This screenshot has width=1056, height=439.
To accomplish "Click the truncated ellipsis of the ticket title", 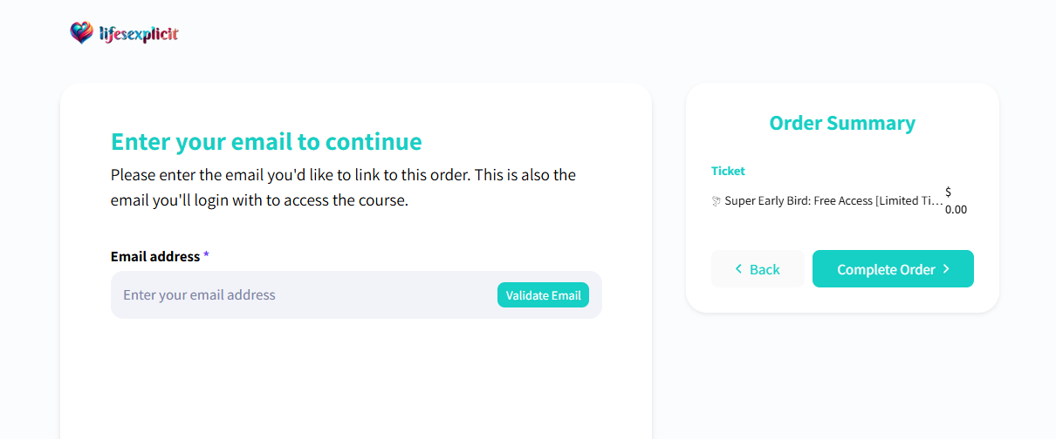I will 937,201.
